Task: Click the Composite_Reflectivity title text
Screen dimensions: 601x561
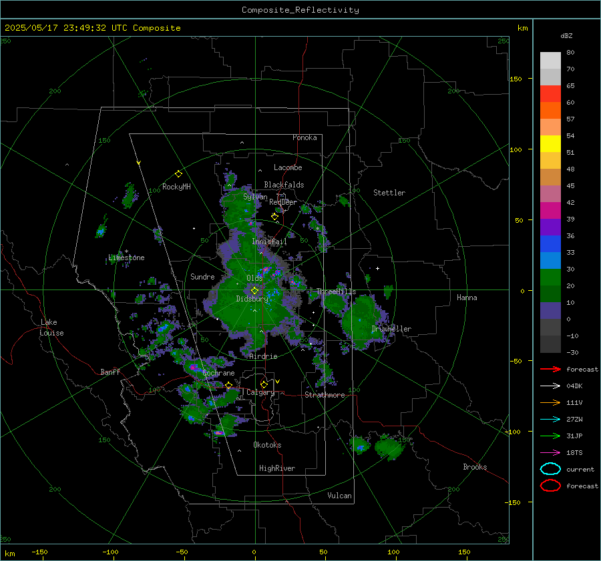Action: coord(300,10)
